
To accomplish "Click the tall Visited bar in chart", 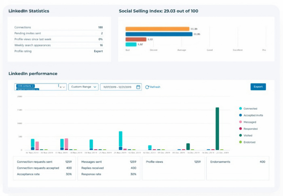I will [217, 128].
